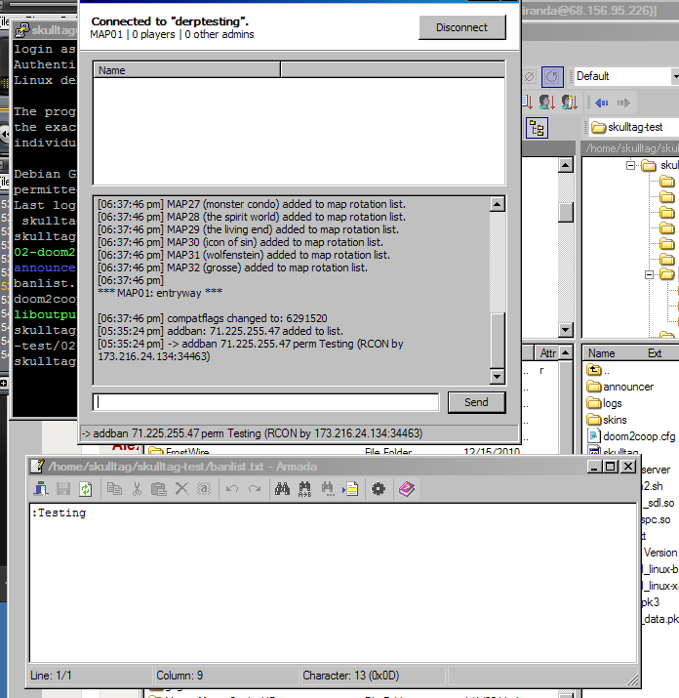Click the Help book icon in editor
This screenshot has height=698, width=679.
pos(407,489)
